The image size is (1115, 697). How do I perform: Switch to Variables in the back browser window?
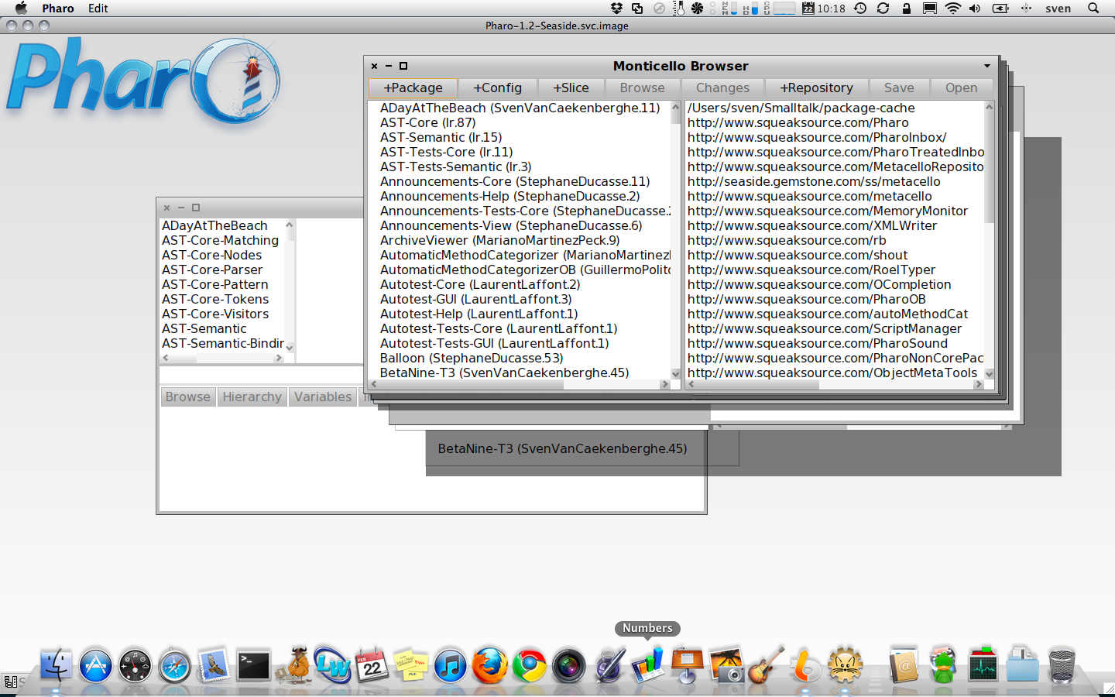(323, 397)
